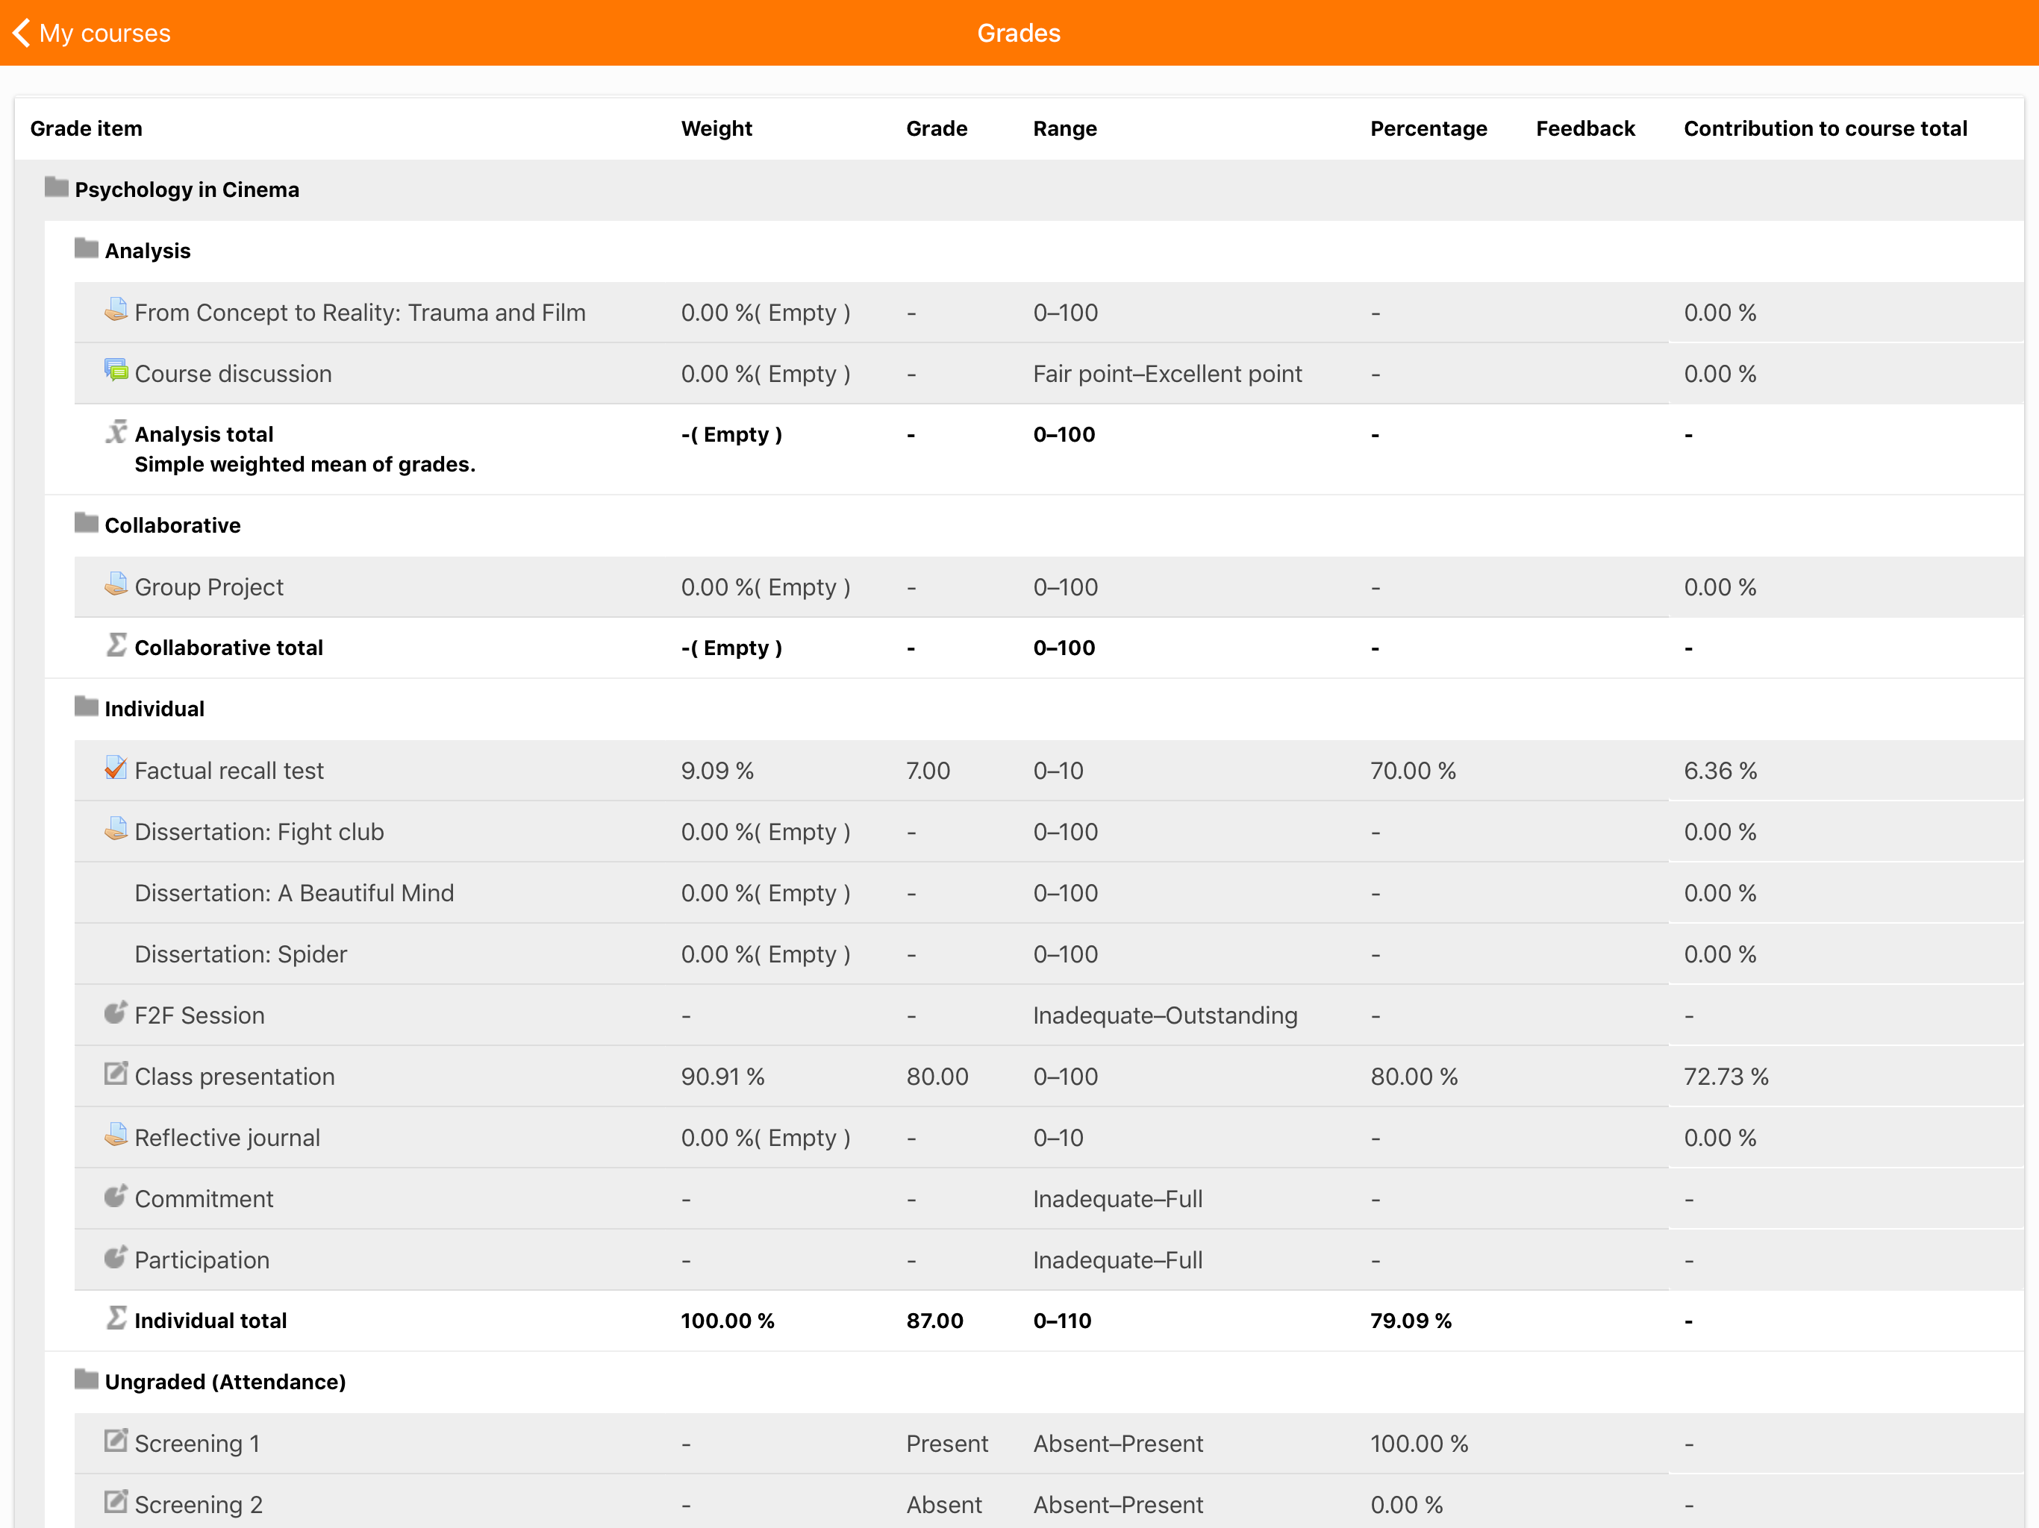This screenshot has width=2039, height=1528.
Task: Select Dissertation: A Beautiful Mind row
Action: [1049, 893]
